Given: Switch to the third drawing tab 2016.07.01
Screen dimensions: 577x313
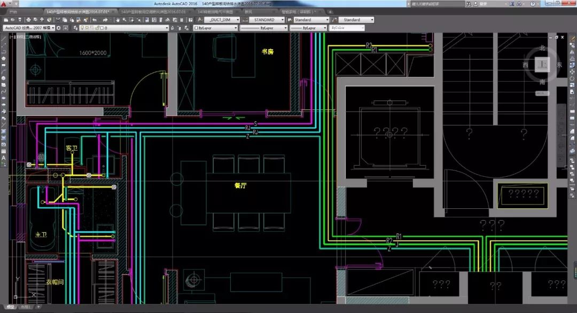Looking at the screenshot, I should [x=153, y=12].
